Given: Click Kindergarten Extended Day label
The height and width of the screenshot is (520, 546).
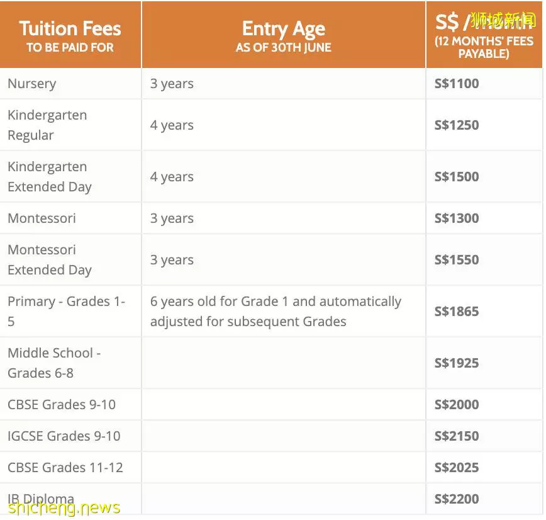Looking at the screenshot, I should (x=50, y=177).
